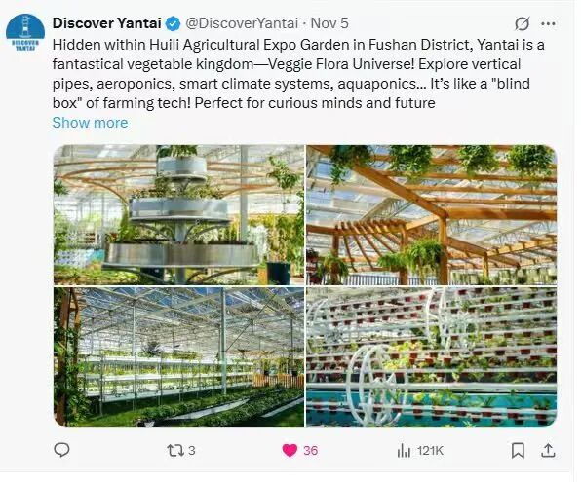Open the Discover Yantai display name
This screenshot has height=482, width=581.
pos(106,23)
